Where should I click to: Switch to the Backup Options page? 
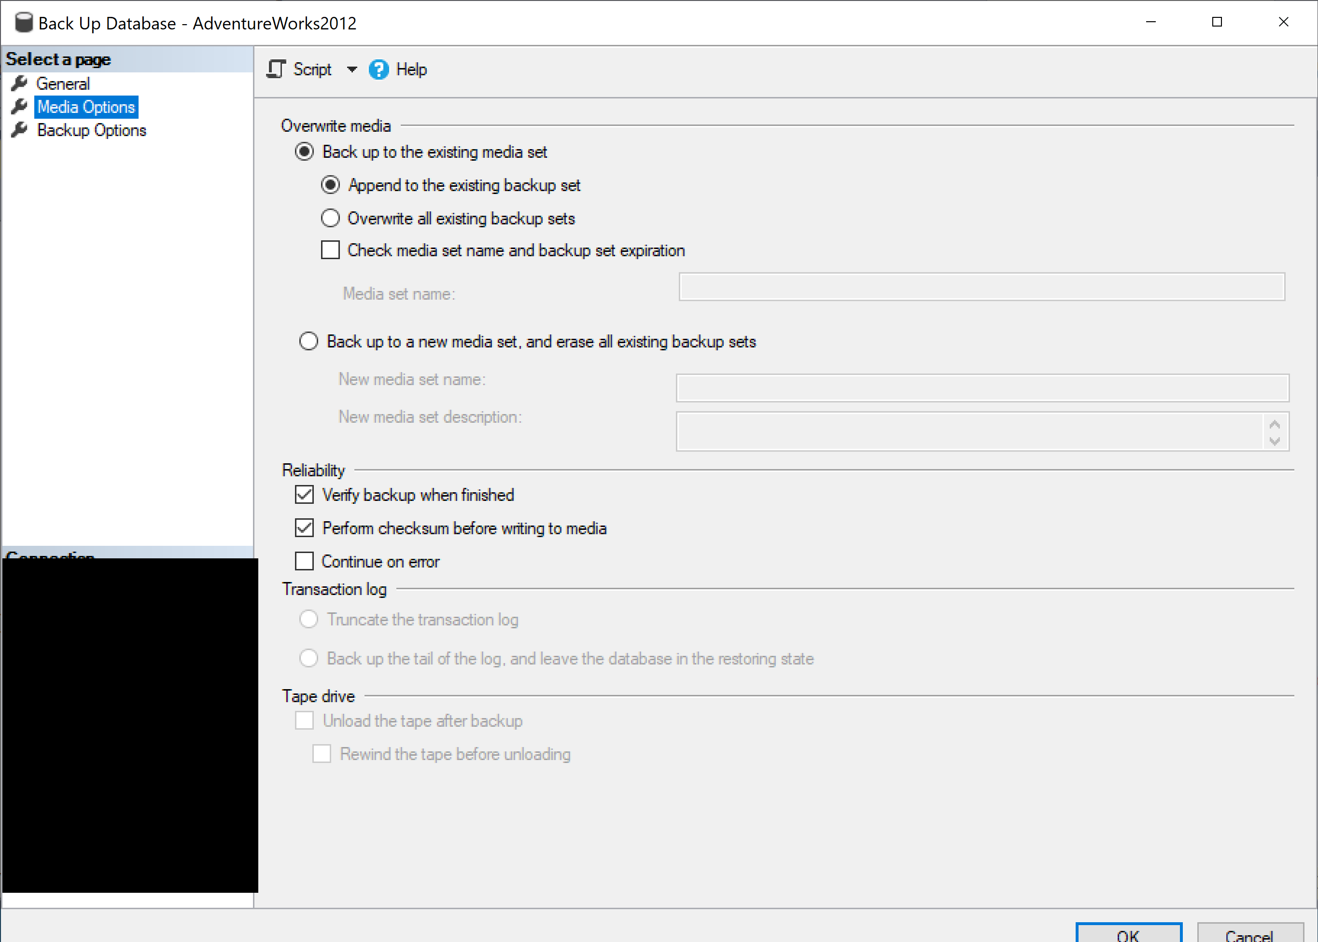[92, 130]
